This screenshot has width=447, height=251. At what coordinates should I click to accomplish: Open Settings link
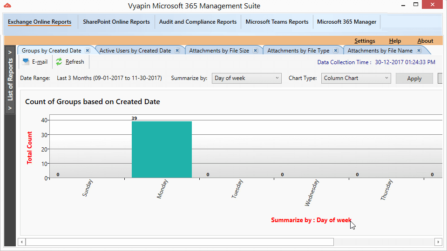(365, 41)
